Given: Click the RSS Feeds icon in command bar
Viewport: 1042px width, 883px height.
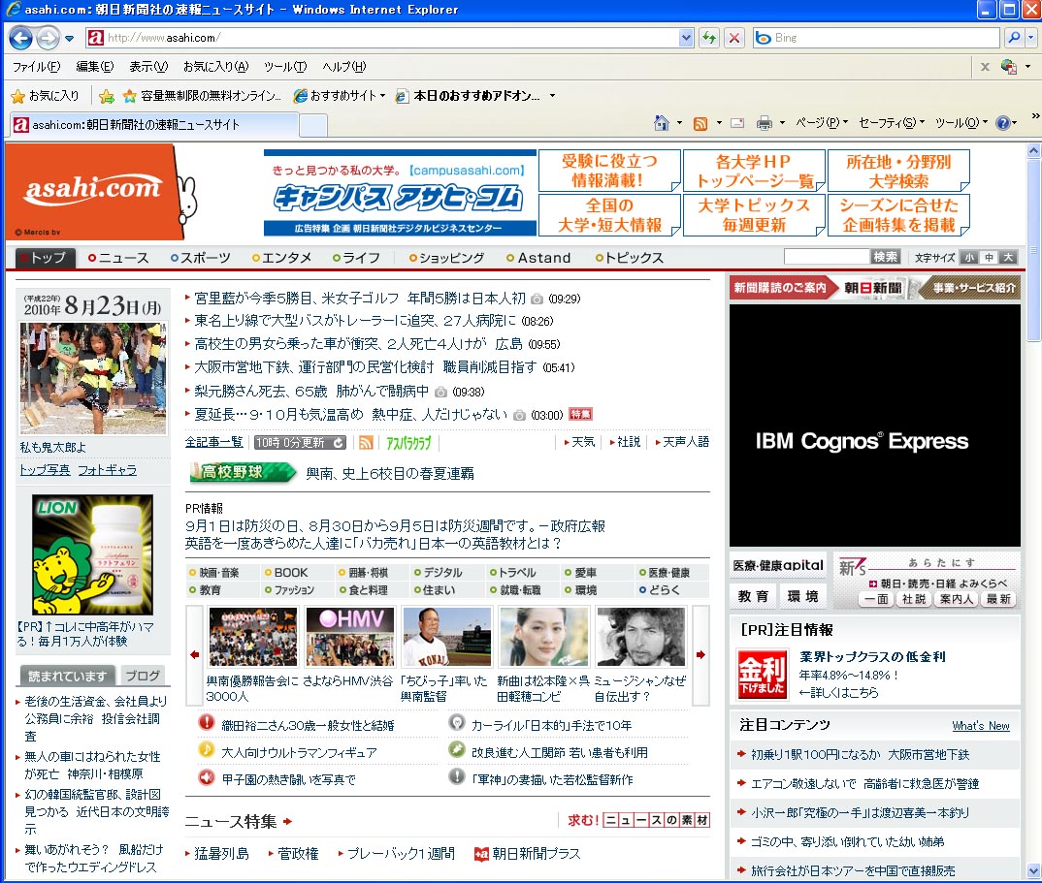Looking at the screenshot, I should coord(700,123).
